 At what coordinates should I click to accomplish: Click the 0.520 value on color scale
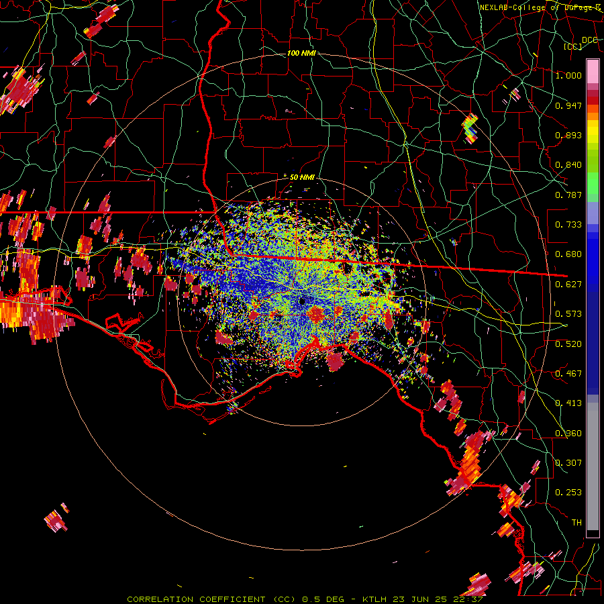[x=568, y=344]
